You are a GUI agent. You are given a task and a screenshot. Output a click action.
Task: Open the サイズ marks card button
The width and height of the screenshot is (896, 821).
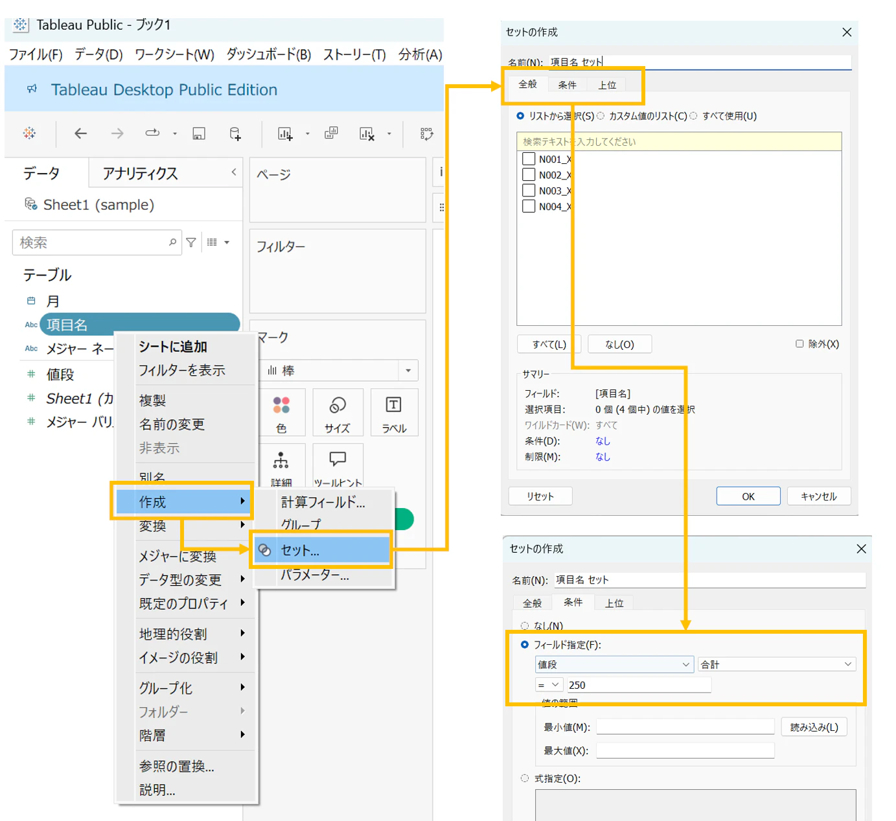coord(337,413)
